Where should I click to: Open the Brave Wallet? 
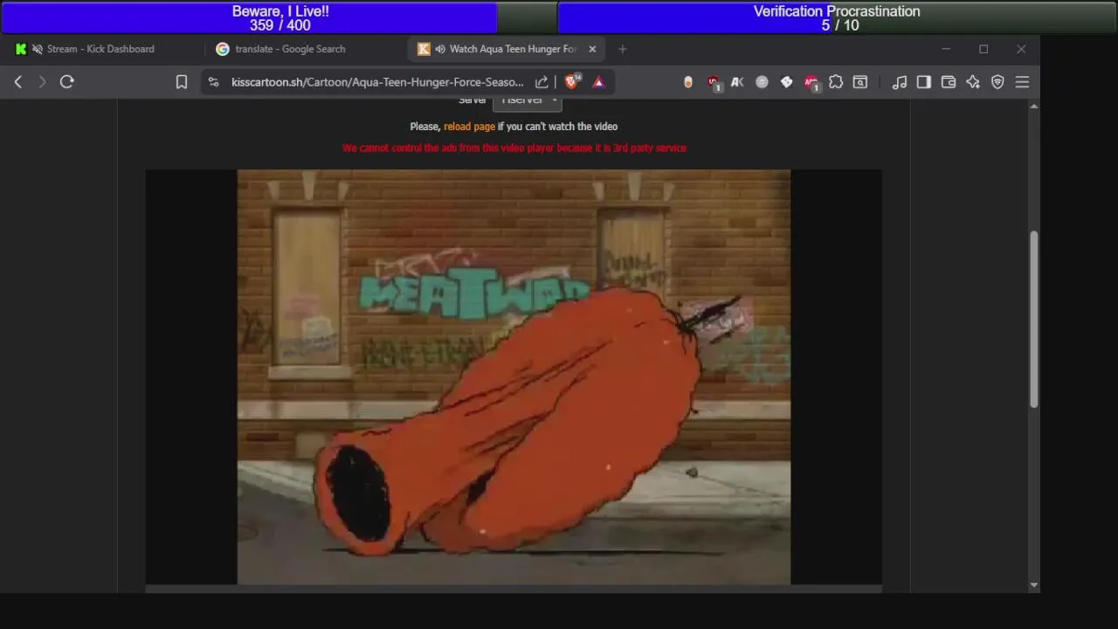[949, 82]
